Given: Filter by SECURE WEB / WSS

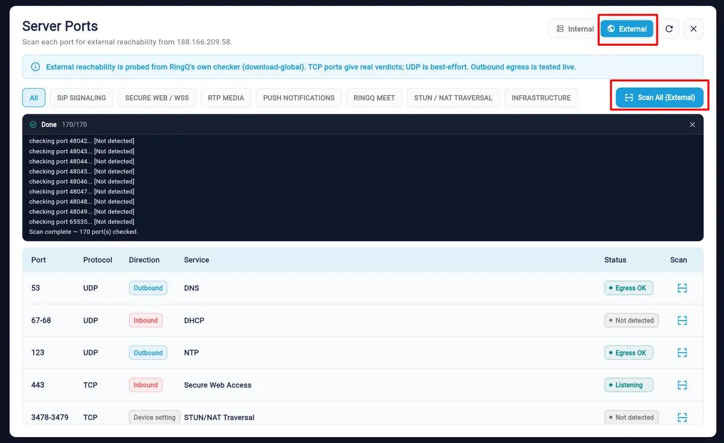Looking at the screenshot, I should pos(157,98).
